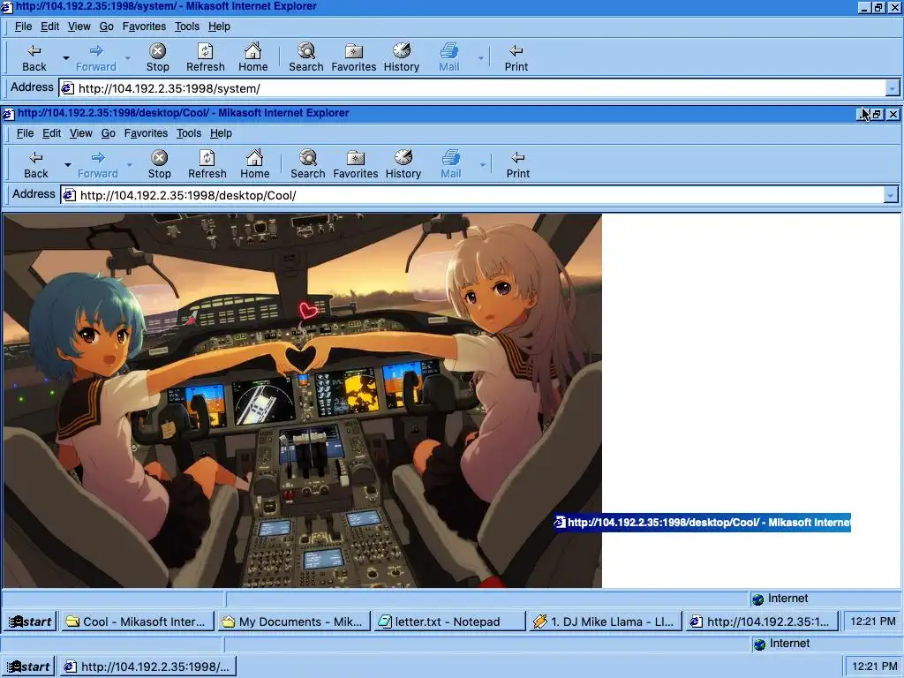Open Favorites icon in outer system window toolbar

point(353,58)
